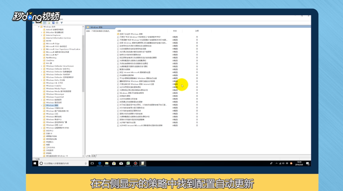Image resolution: width=343 pixels, height=191 pixels.
Task: Click the show/hide action pane toolbar icon
Action: pos(57,22)
